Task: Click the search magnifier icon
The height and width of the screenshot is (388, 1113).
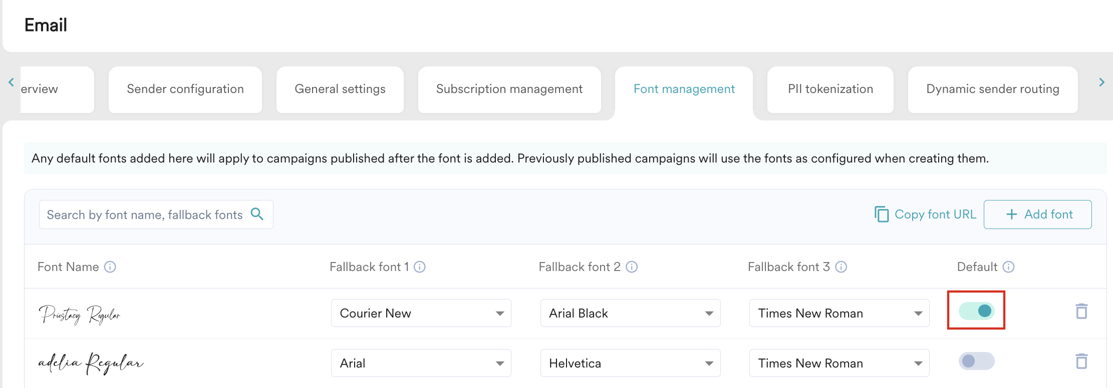Action: (x=257, y=214)
